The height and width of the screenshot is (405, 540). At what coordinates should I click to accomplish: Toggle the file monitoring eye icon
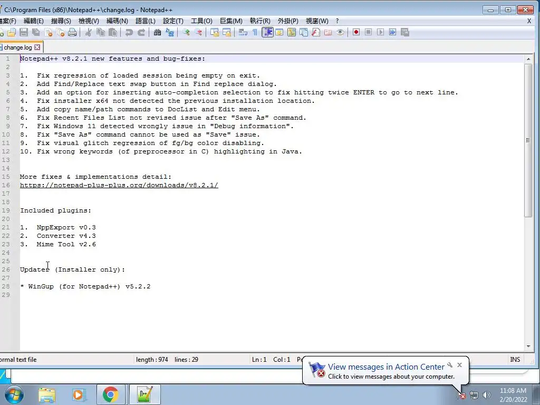coord(340,32)
